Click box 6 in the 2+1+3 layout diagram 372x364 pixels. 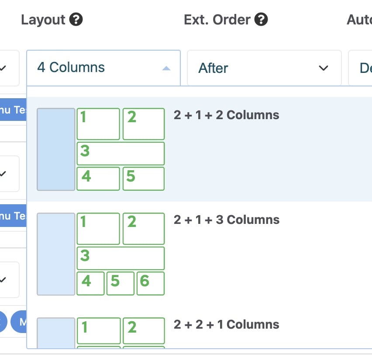150,283
